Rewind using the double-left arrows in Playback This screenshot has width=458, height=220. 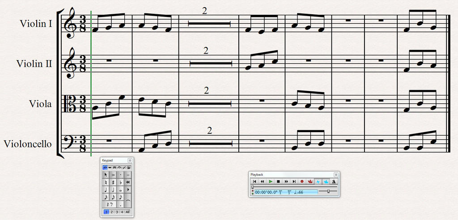tap(263, 182)
